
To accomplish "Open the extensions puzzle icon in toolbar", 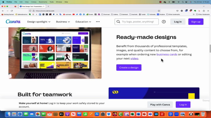I will 204,11.
